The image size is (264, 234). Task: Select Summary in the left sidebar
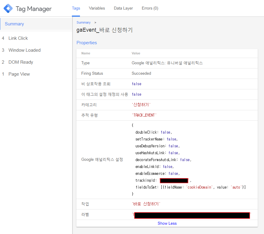pyautogui.click(x=36, y=24)
